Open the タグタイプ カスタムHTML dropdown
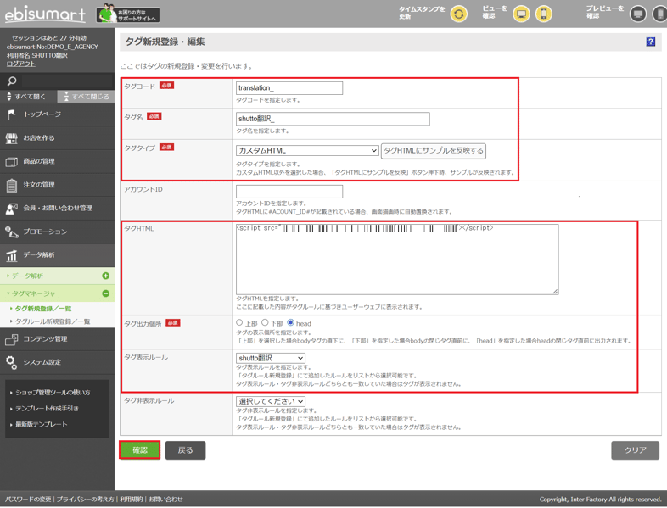The height and width of the screenshot is (508, 667). coord(307,150)
